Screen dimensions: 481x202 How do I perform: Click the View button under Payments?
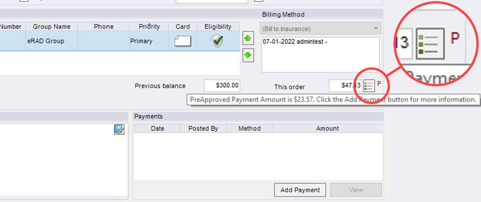[356, 190]
